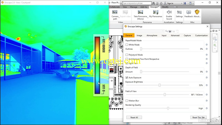
Task: Show help for Depth of Field Amount
Action: [x=206, y=72]
